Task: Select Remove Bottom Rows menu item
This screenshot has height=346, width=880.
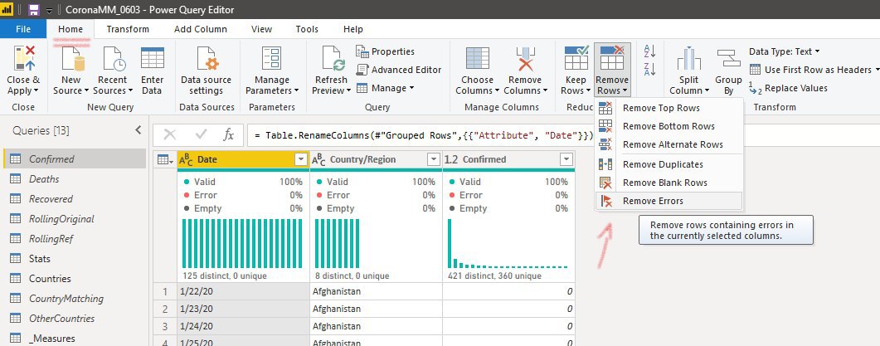Action: pos(669,126)
